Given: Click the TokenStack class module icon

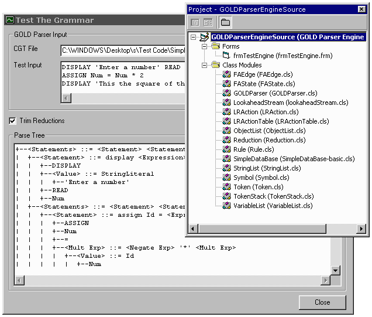Looking at the screenshot, I should (x=226, y=196).
